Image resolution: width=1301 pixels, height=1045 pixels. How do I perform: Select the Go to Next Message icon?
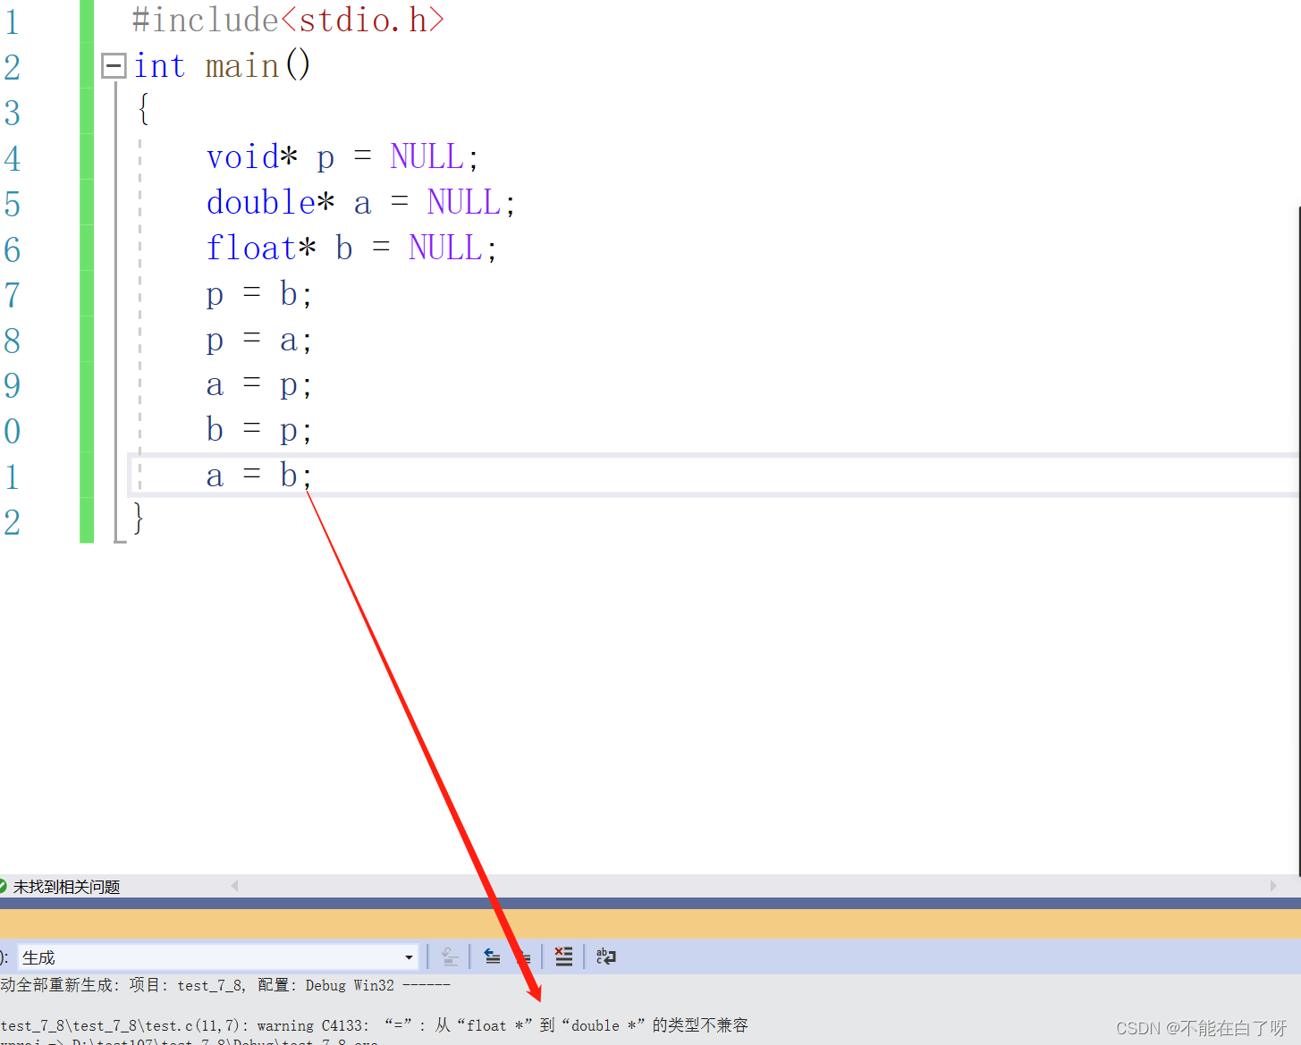tap(524, 956)
